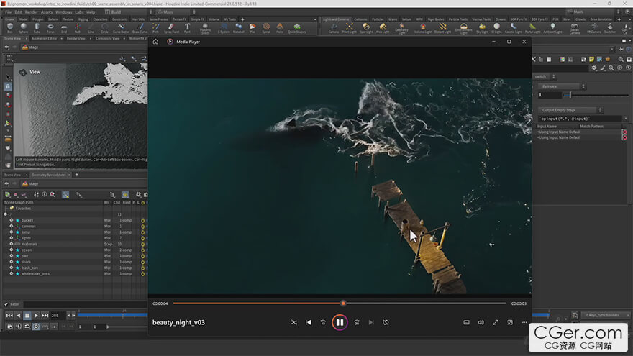Toggle visibility of the bucket prim
The image size is (633, 356).
(12, 220)
